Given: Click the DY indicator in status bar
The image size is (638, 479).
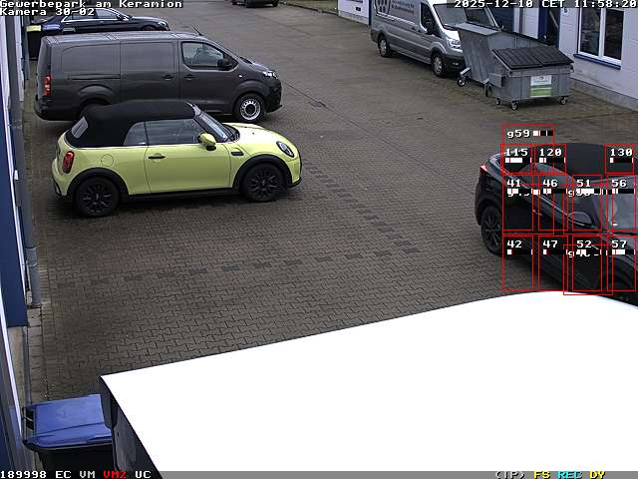Looking at the screenshot, I should tap(597, 474).
